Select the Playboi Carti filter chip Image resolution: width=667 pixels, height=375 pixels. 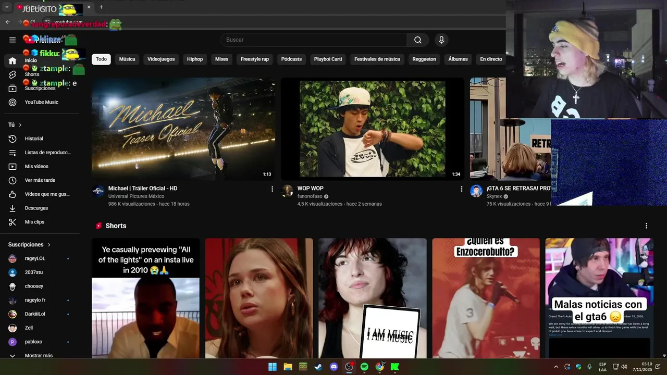coord(328,59)
